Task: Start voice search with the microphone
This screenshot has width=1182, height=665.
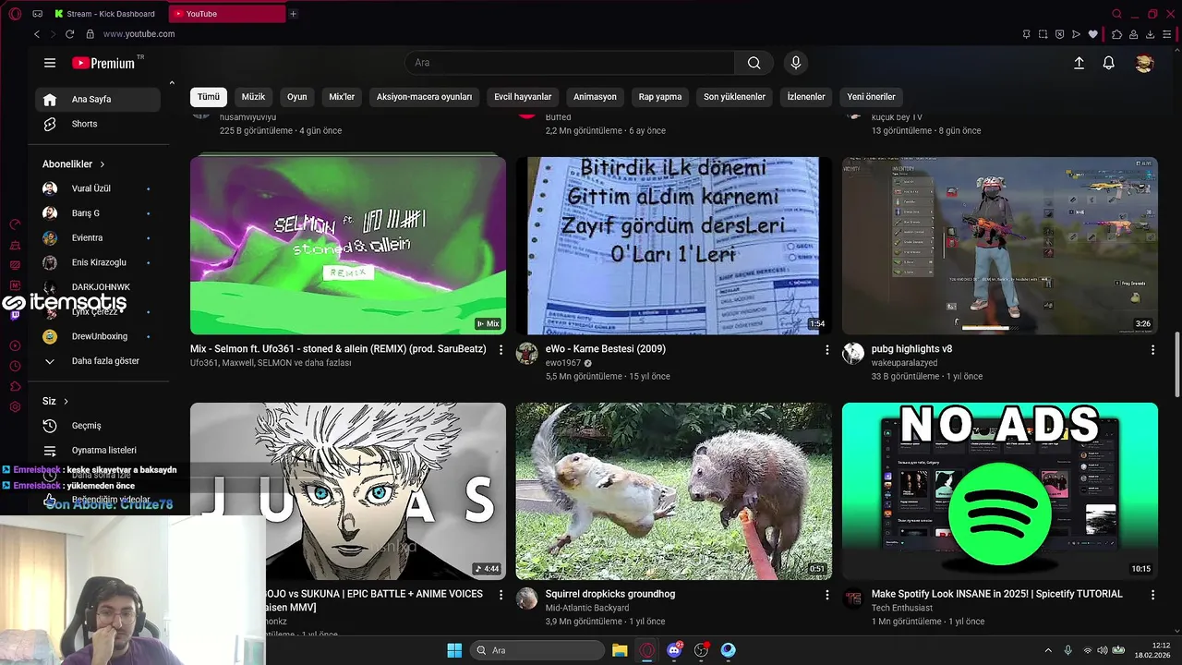Action: tap(796, 63)
